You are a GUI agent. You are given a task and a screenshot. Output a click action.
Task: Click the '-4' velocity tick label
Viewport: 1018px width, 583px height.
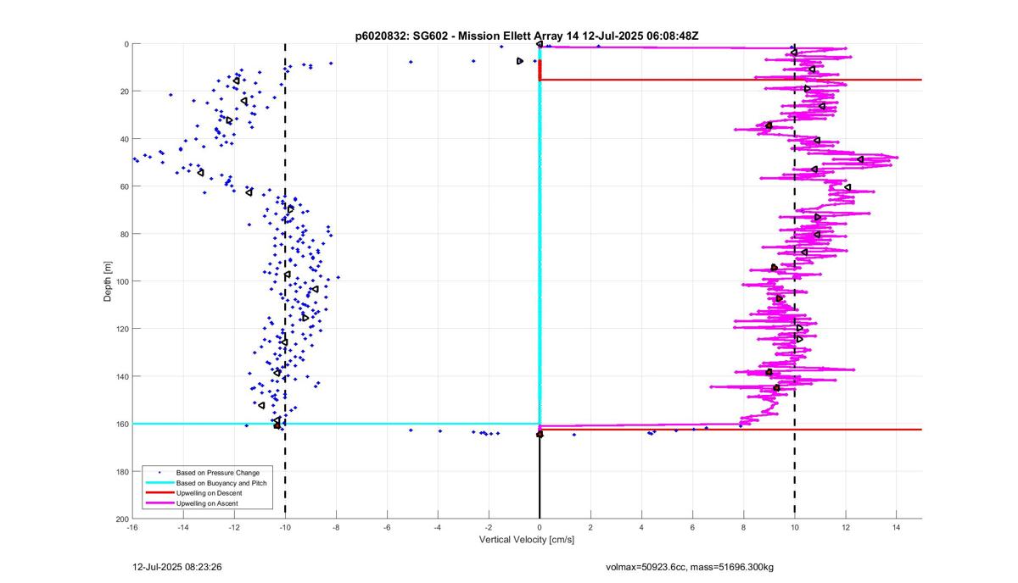pos(438,527)
